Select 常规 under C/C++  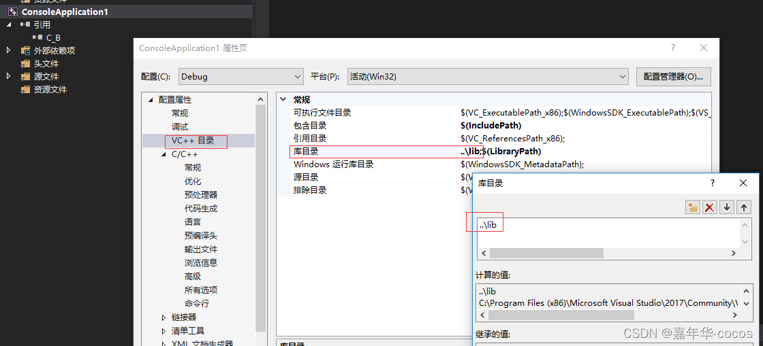193,168
